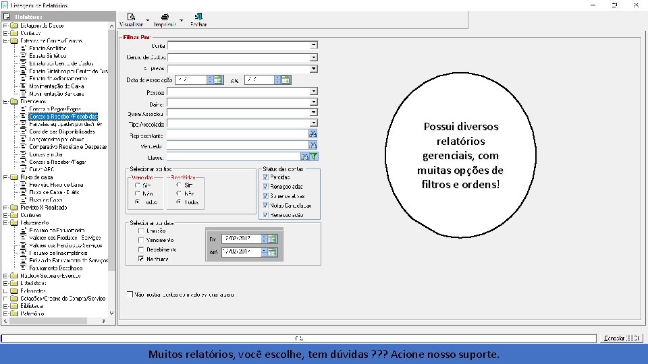Select Movimentação Bancária report

click(x=57, y=94)
